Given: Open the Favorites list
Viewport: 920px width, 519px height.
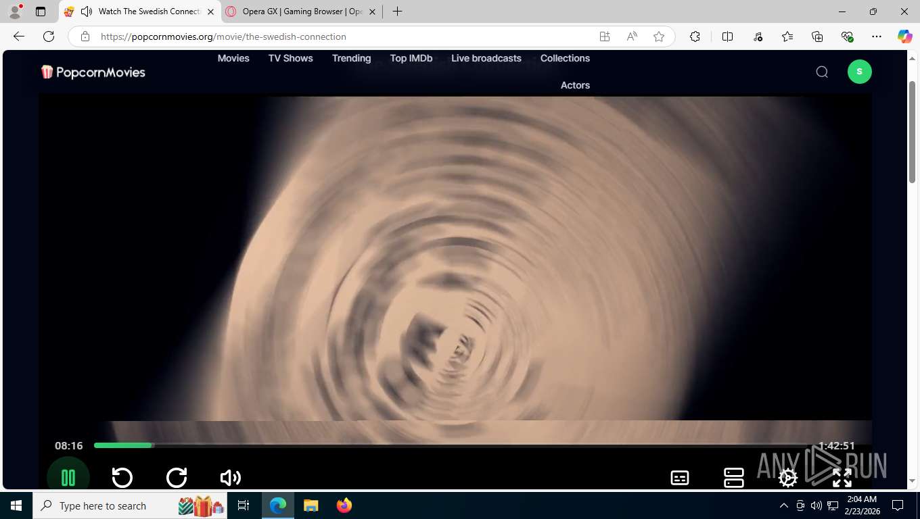Looking at the screenshot, I should click(x=787, y=36).
